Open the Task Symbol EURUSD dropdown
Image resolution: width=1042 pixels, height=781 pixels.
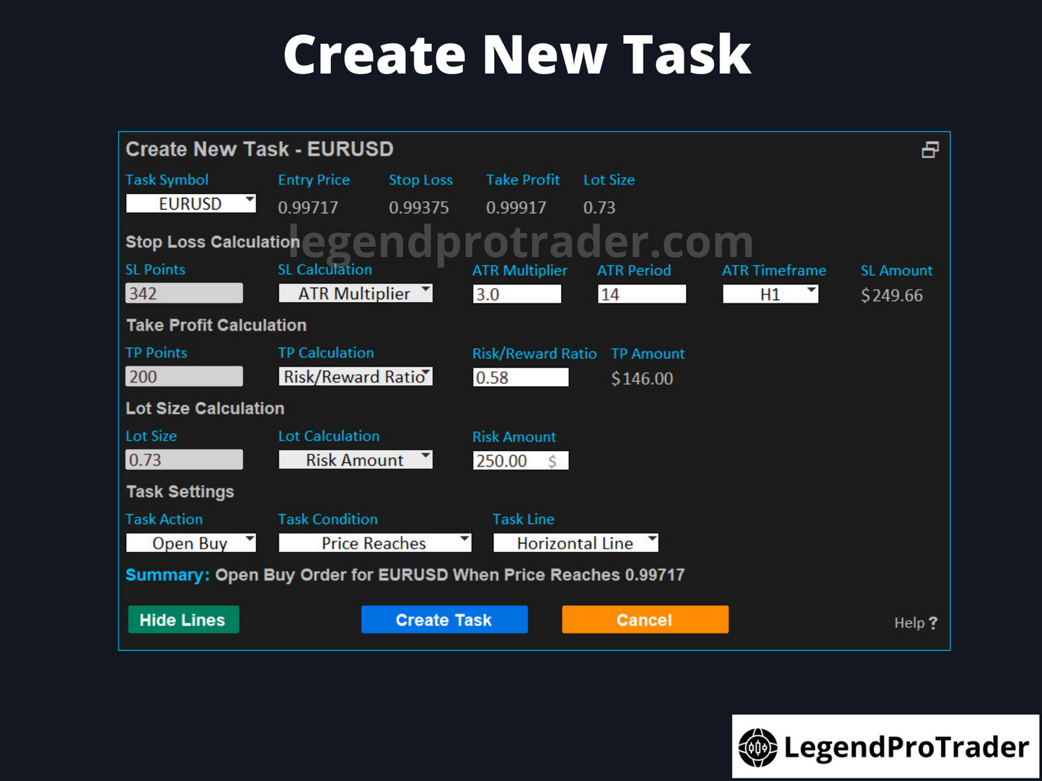coord(191,204)
